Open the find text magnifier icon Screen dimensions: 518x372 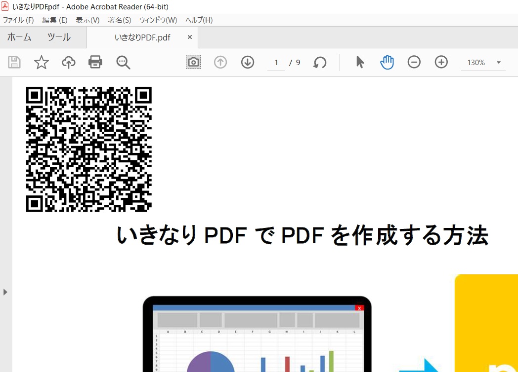pyautogui.click(x=123, y=62)
